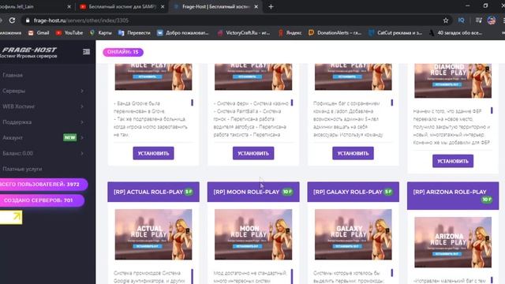The image size is (505, 284).
Task: Open the browser media control icon
Action: pos(479,21)
